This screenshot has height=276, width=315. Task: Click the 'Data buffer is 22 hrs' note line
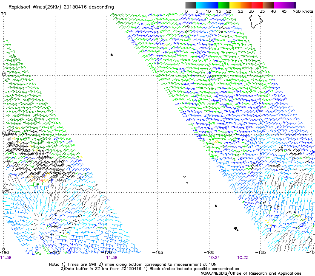pyautogui.click(x=150, y=269)
